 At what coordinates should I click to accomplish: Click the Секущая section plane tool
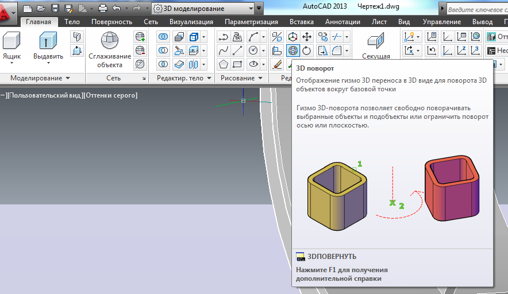click(376, 45)
